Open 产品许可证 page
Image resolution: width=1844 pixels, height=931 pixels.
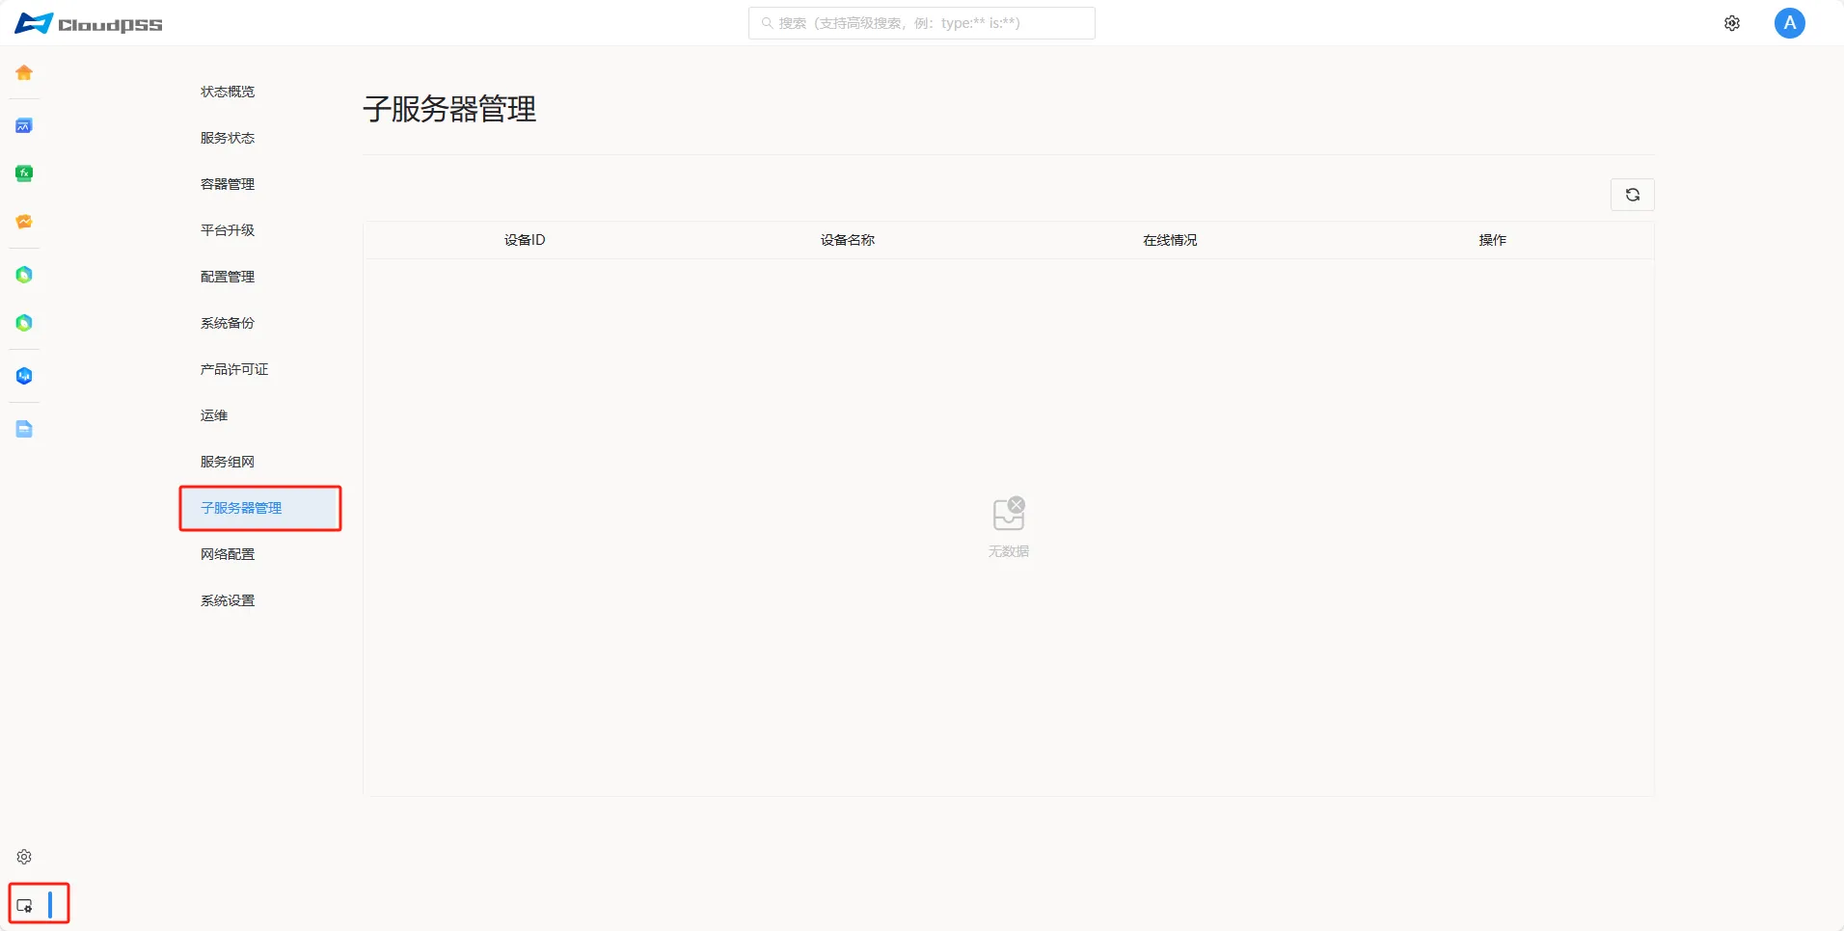(x=234, y=369)
